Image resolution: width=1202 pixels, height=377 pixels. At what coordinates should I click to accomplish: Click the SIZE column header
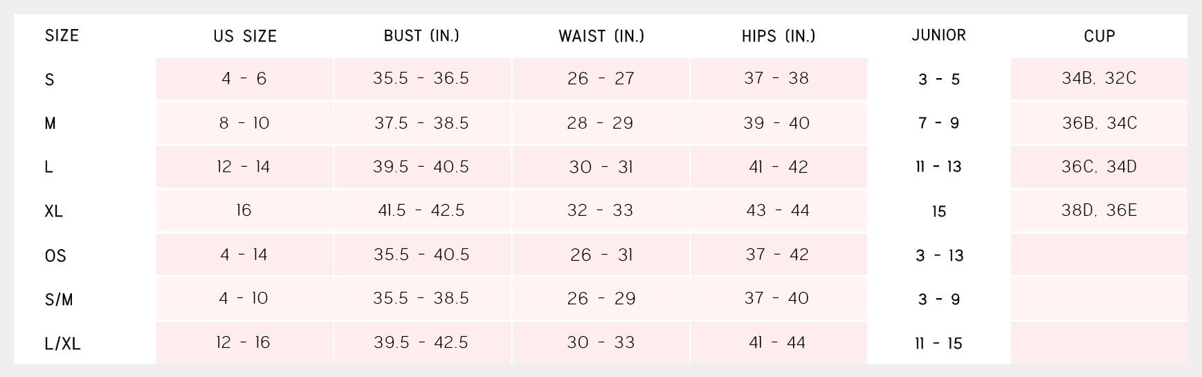tap(62, 36)
